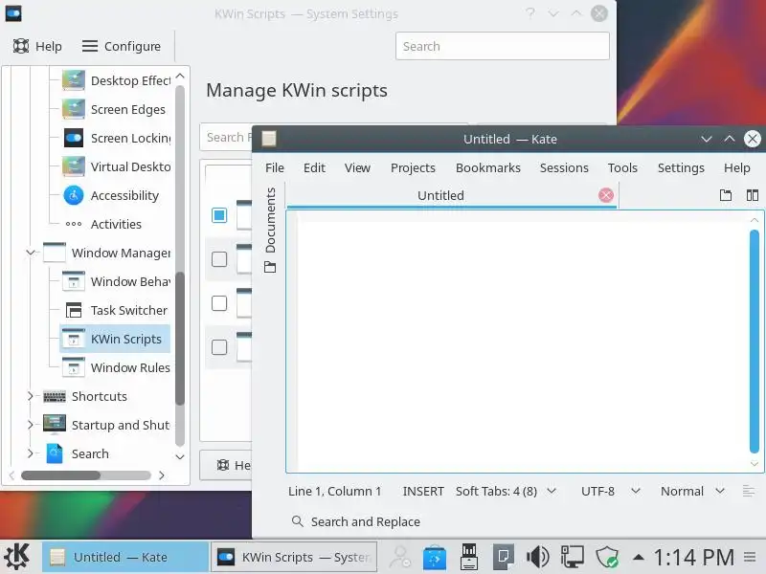Open Kate's Projects menu
766x574 pixels.
point(413,168)
